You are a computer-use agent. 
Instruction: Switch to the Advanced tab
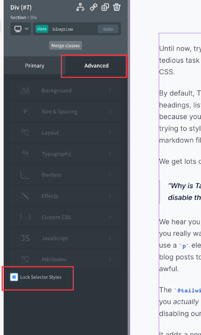click(96, 66)
